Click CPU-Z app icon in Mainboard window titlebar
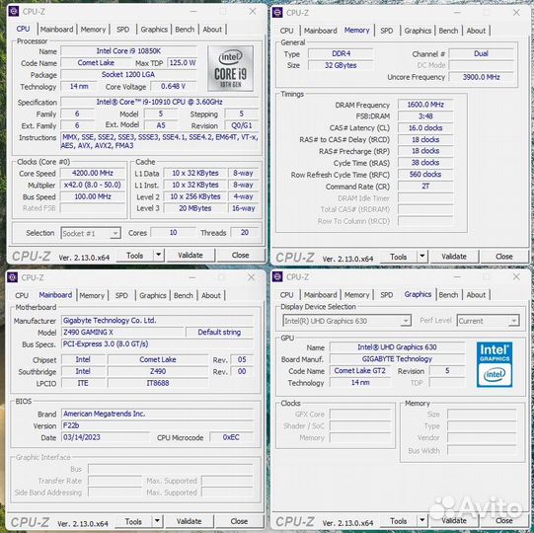The image size is (534, 533). pos(12,277)
